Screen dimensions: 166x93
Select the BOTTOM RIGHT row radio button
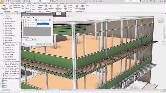(36, 26)
